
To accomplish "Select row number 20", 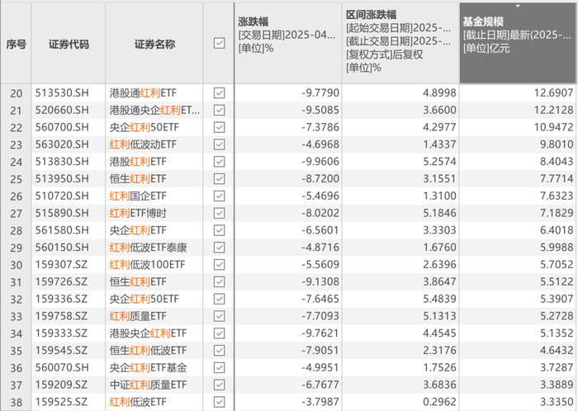I will pyautogui.click(x=17, y=93).
